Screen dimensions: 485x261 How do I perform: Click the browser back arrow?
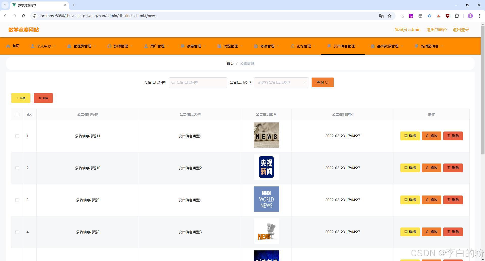tap(6, 16)
